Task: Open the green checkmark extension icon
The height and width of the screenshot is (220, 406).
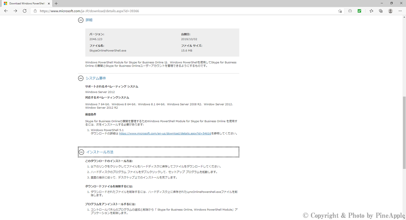Action: point(359,11)
